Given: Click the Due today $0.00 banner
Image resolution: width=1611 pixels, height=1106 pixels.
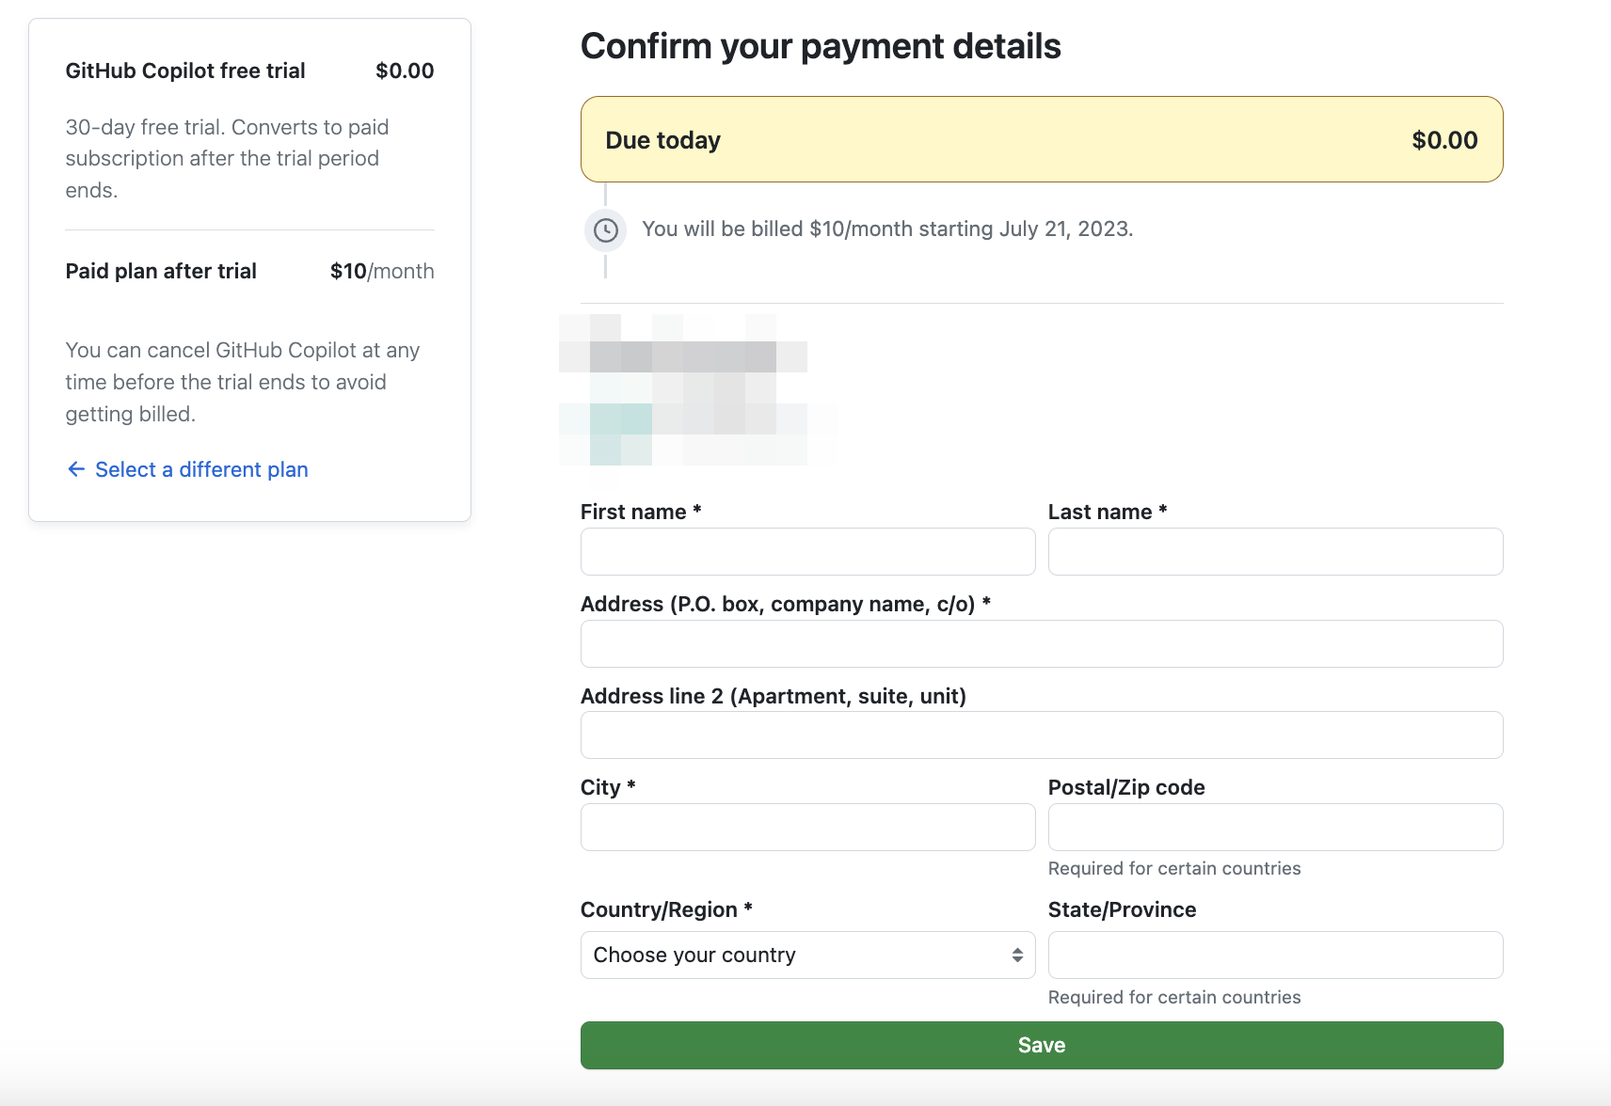Looking at the screenshot, I should 1042,139.
